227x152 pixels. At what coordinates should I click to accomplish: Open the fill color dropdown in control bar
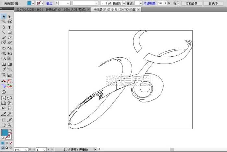point(33,3)
